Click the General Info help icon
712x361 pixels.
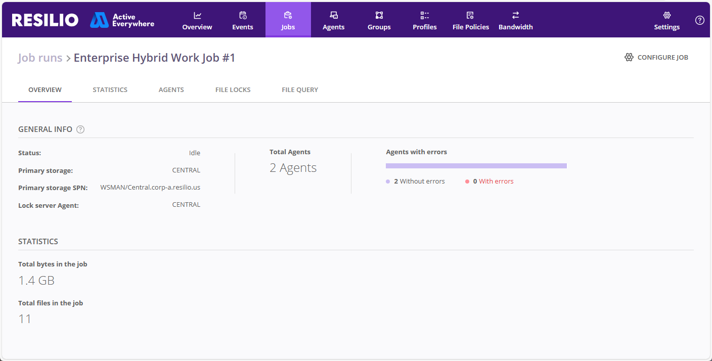tap(80, 129)
